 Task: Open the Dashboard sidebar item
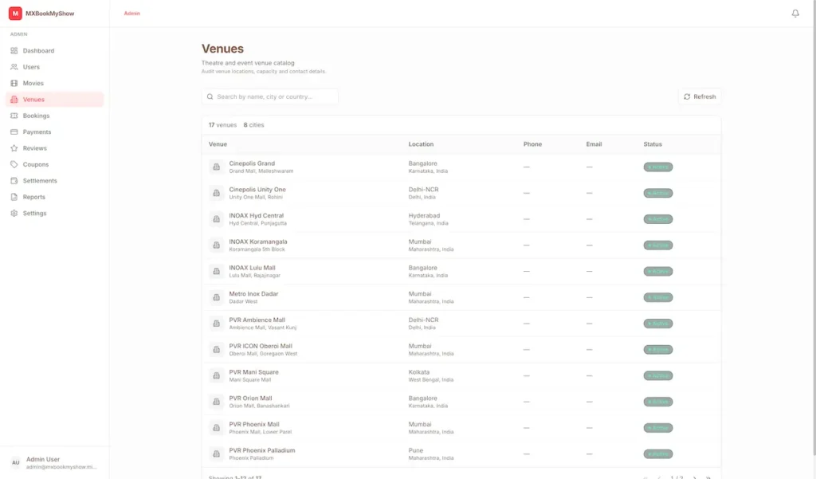tap(54, 50)
